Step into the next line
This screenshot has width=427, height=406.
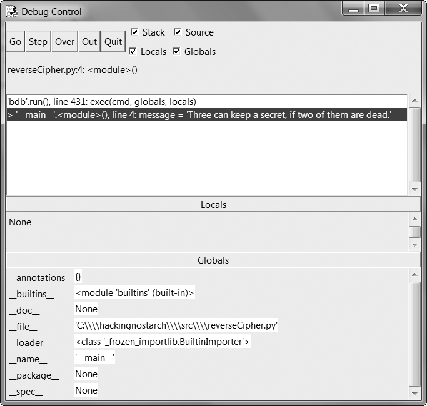(x=38, y=41)
